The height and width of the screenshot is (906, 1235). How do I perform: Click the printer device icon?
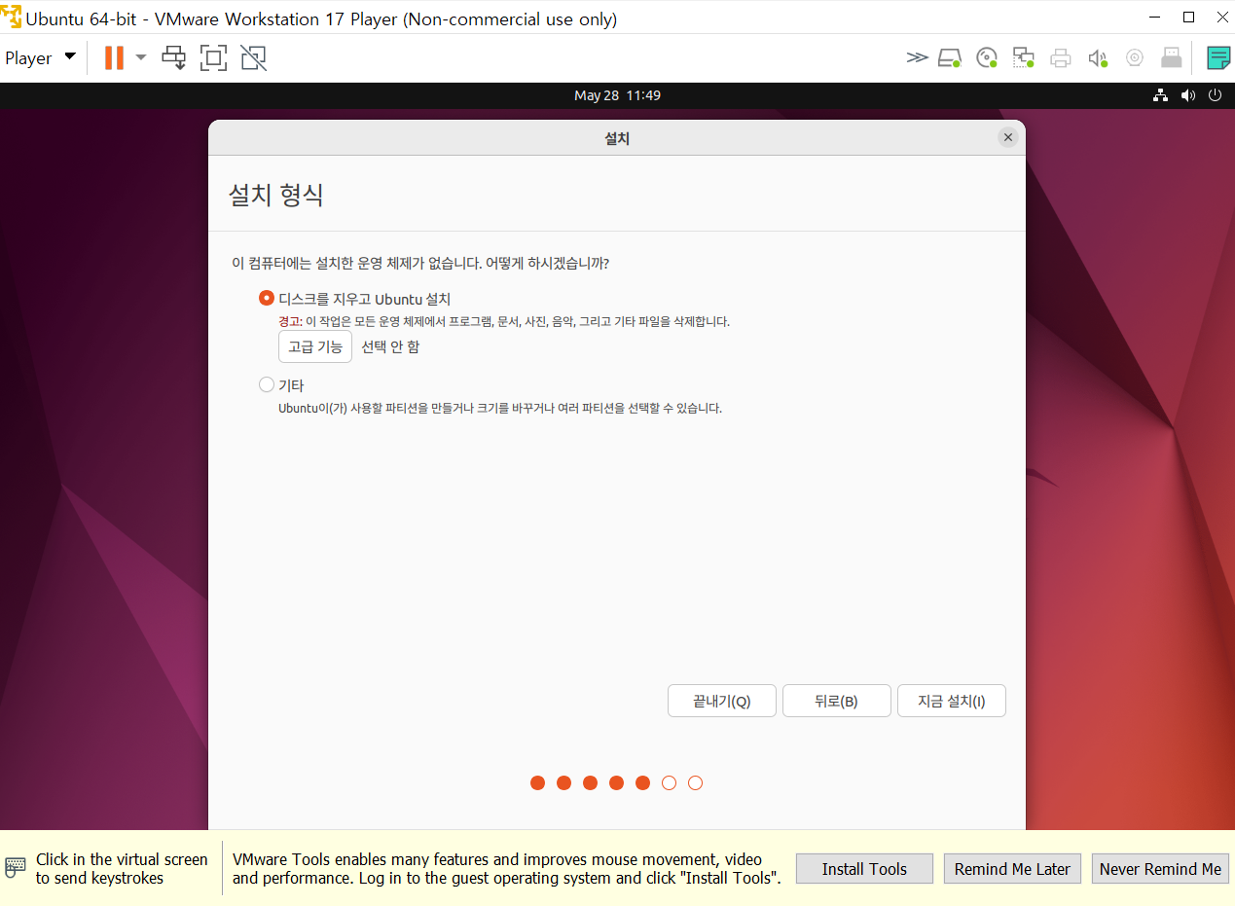coord(1061,57)
